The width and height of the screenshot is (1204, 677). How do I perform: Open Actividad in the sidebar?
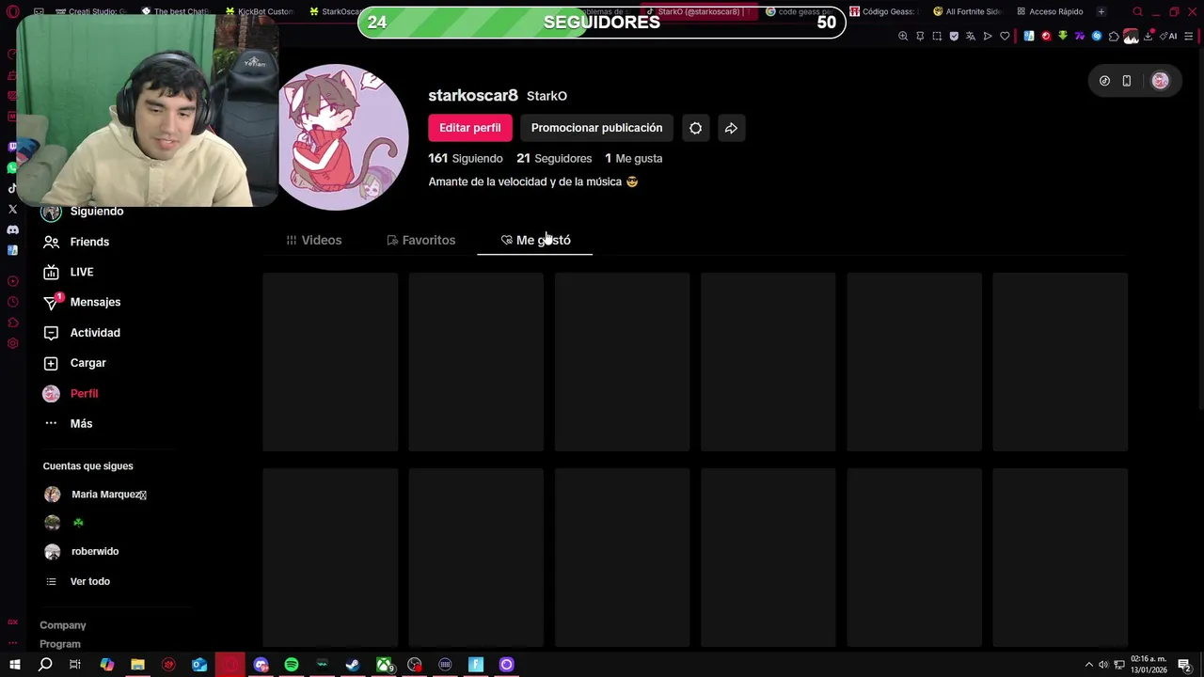pos(82,333)
